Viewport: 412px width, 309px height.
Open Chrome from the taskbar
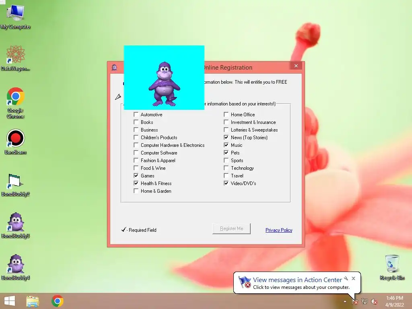[57, 301]
